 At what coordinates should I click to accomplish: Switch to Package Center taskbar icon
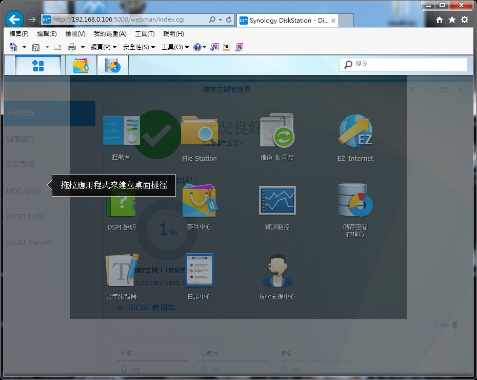click(x=81, y=65)
